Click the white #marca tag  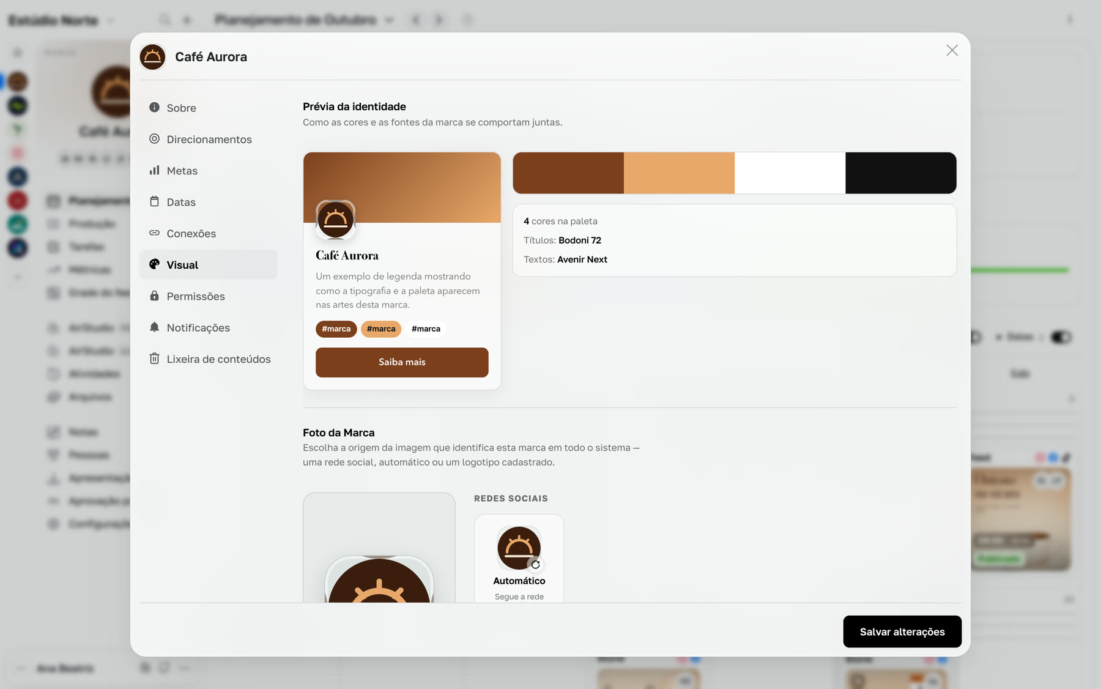[x=426, y=329]
